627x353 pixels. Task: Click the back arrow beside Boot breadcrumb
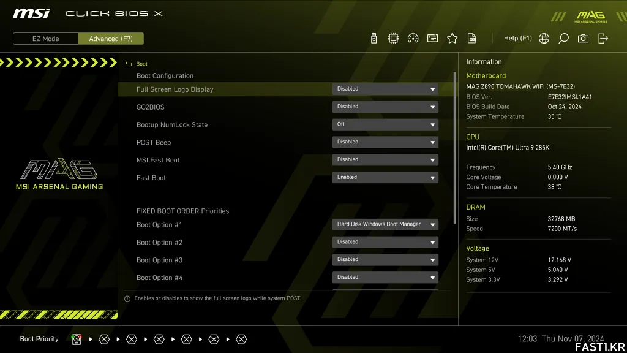(x=129, y=64)
